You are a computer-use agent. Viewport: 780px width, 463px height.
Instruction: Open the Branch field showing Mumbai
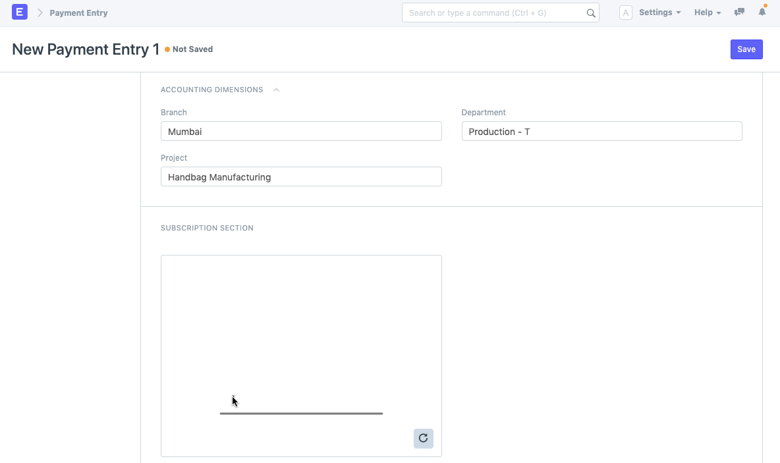tap(301, 131)
